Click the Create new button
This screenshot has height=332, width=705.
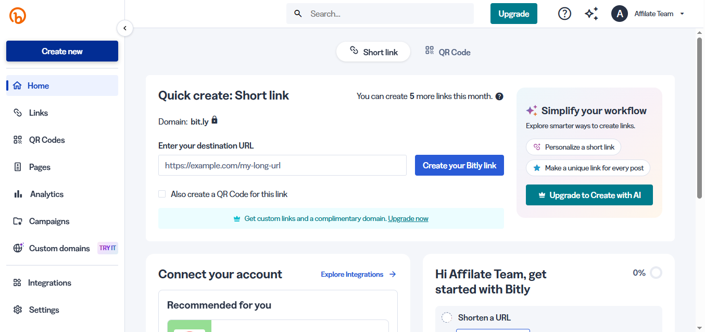point(62,51)
